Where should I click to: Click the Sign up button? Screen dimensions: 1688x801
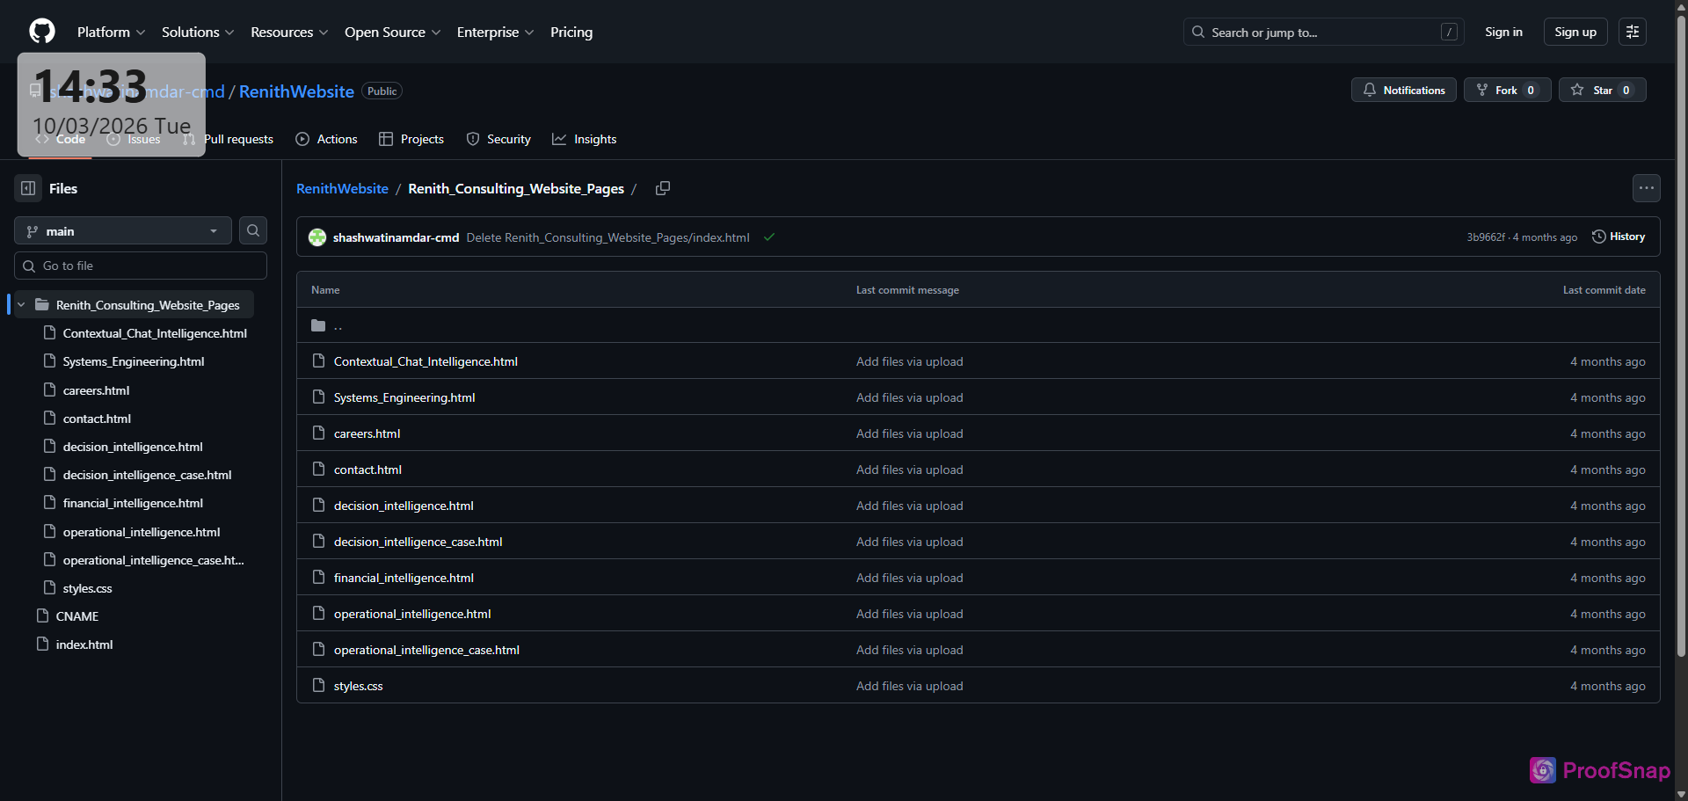1575,32
